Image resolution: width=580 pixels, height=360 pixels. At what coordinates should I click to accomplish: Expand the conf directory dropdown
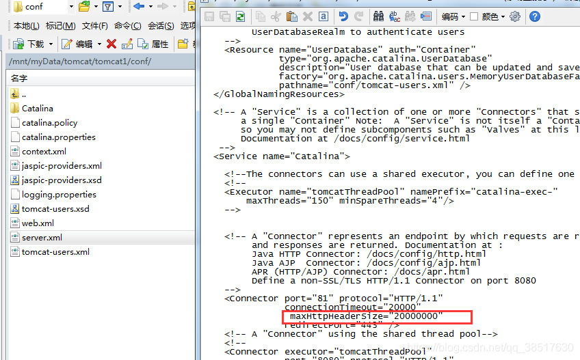71,7
